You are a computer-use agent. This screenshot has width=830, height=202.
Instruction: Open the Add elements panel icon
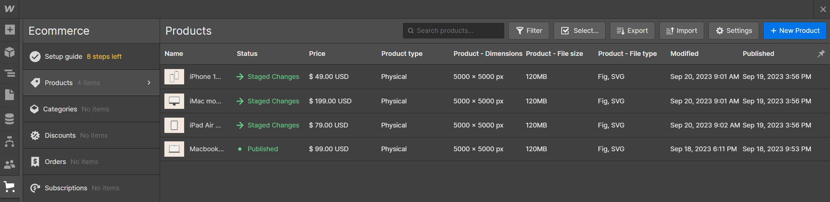[10, 30]
